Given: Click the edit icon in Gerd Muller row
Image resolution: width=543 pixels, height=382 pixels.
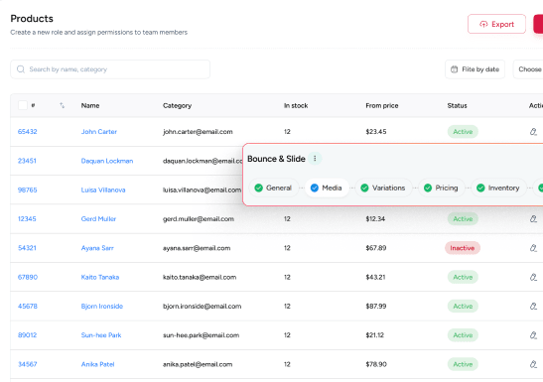Looking at the screenshot, I should coord(533,218).
